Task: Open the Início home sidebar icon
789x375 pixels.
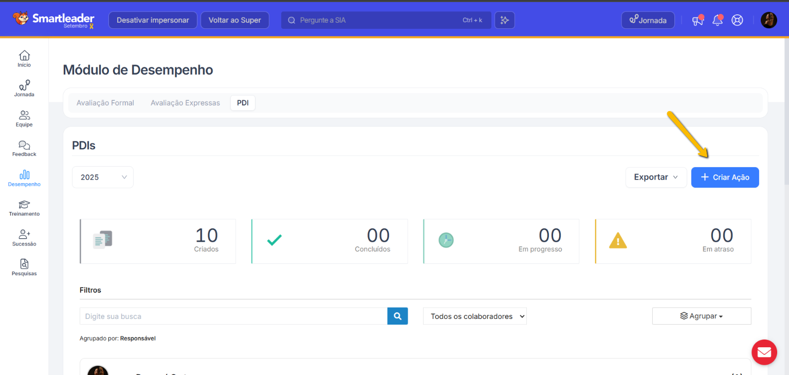Action: pos(24,59)
